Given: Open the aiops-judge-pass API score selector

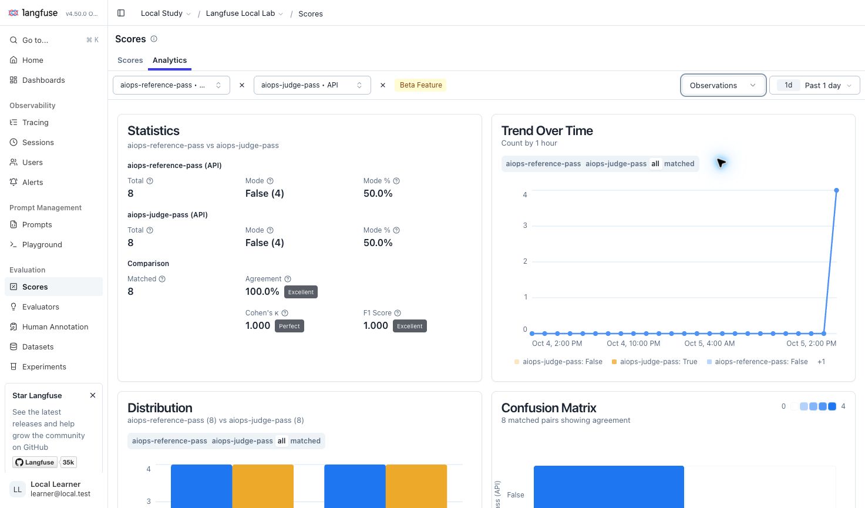Looking at the screenshot, I should [x=312, y=85].
